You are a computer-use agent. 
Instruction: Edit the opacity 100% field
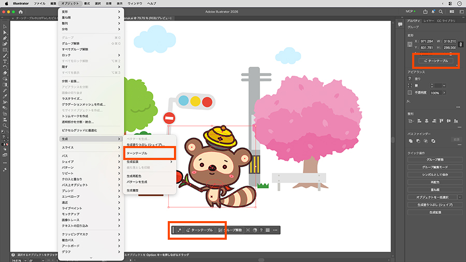(435, 93)
